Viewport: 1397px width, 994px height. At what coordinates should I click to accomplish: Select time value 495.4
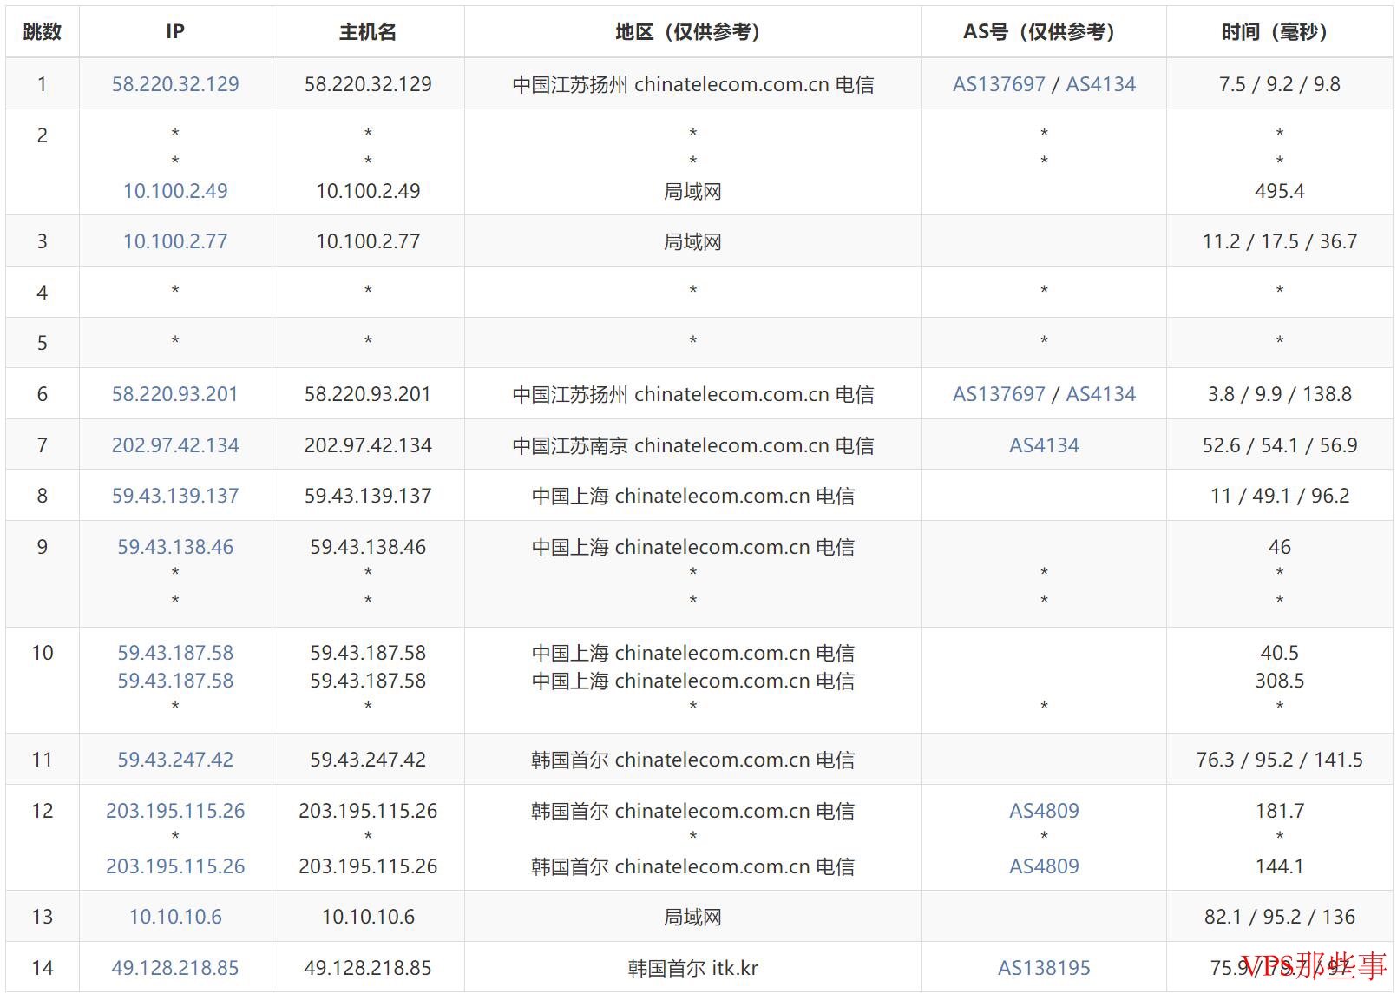tap(1279, 191)
